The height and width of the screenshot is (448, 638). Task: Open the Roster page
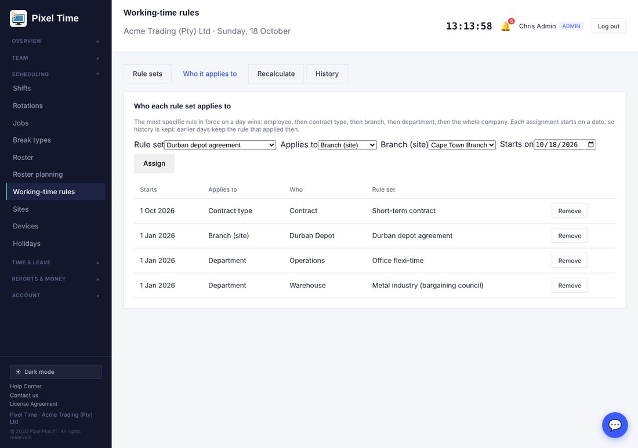pos(56,157)
